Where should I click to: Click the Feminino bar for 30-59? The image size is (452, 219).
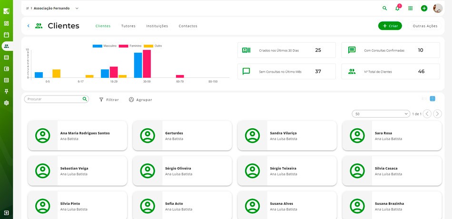coord(147,64)
